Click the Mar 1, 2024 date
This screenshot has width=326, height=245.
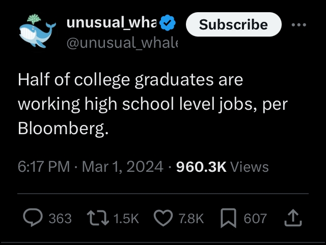coord(122,167)
